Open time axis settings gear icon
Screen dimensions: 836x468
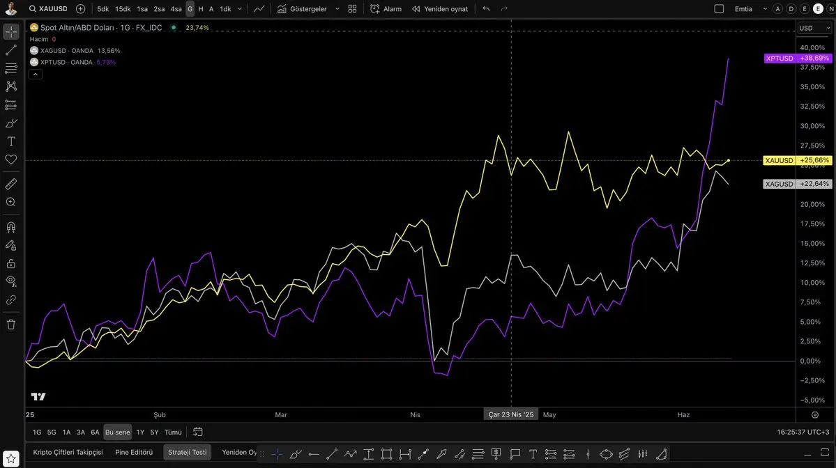coord(814,415)
